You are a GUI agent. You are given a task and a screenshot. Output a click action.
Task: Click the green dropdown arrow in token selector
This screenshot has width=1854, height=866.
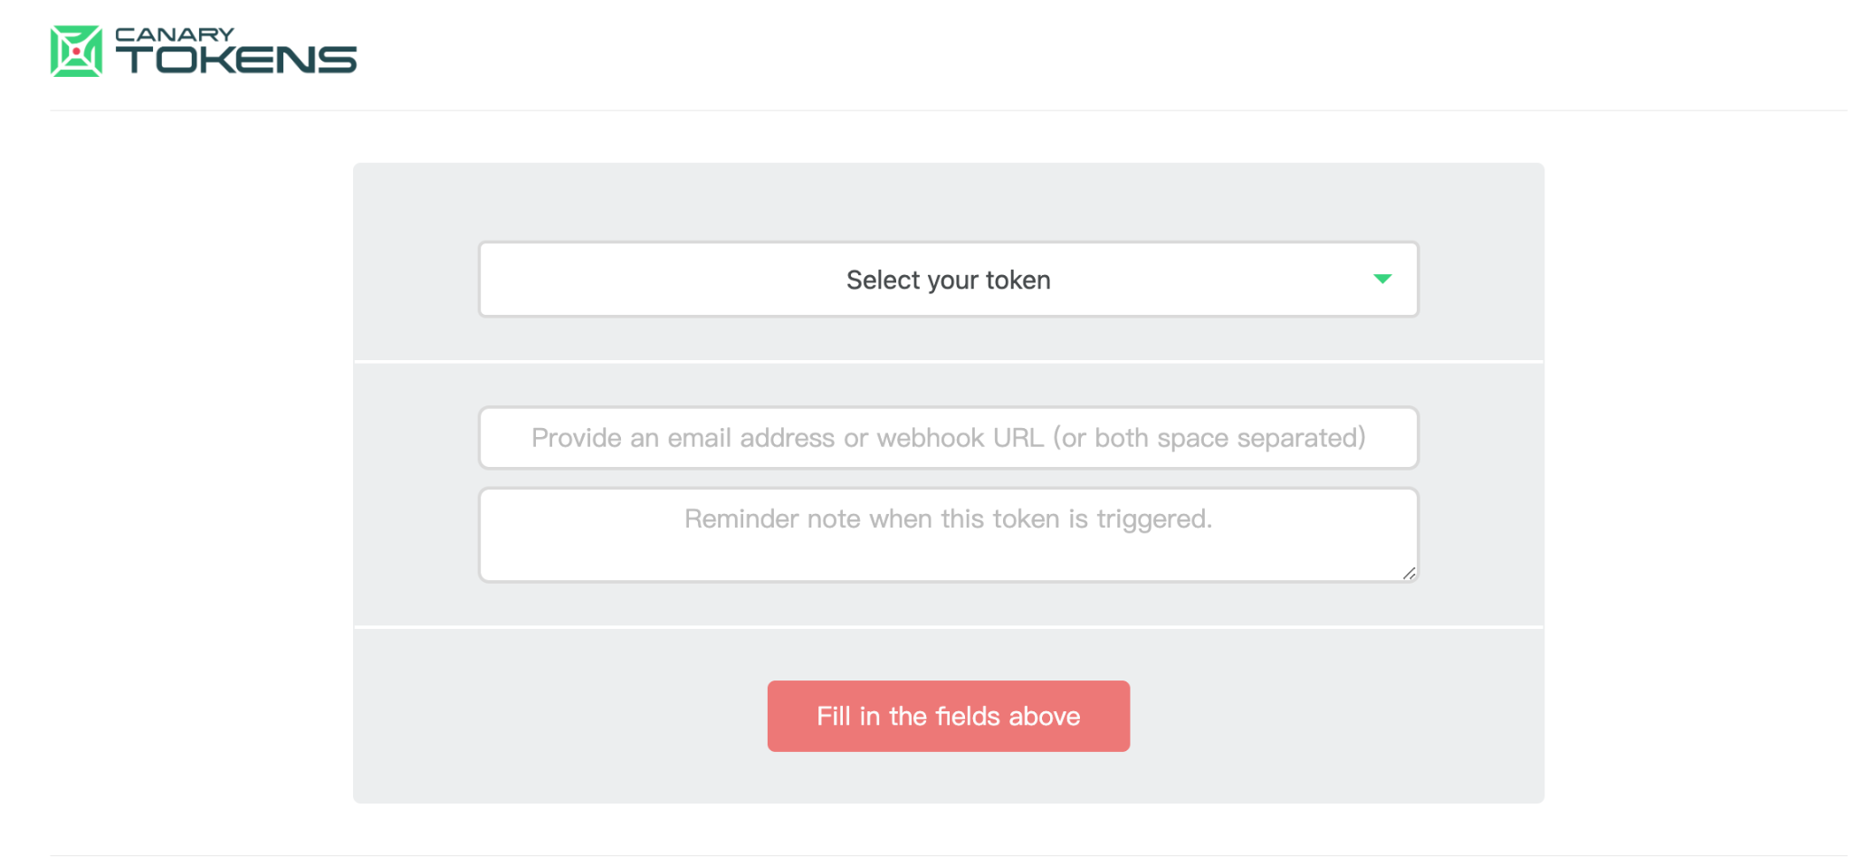[x=1381, y=279]
